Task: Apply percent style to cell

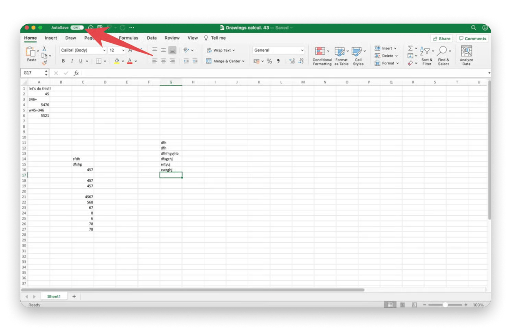Action: [269, 61]
